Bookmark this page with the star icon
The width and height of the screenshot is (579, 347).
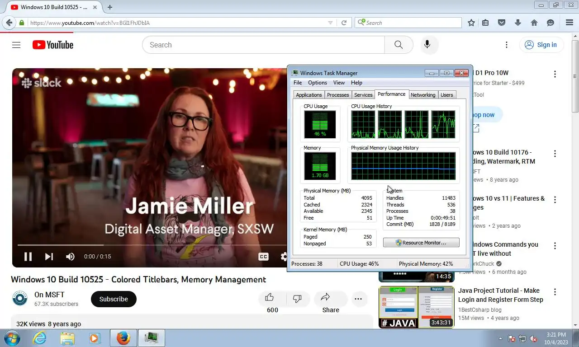pos(471,23)
